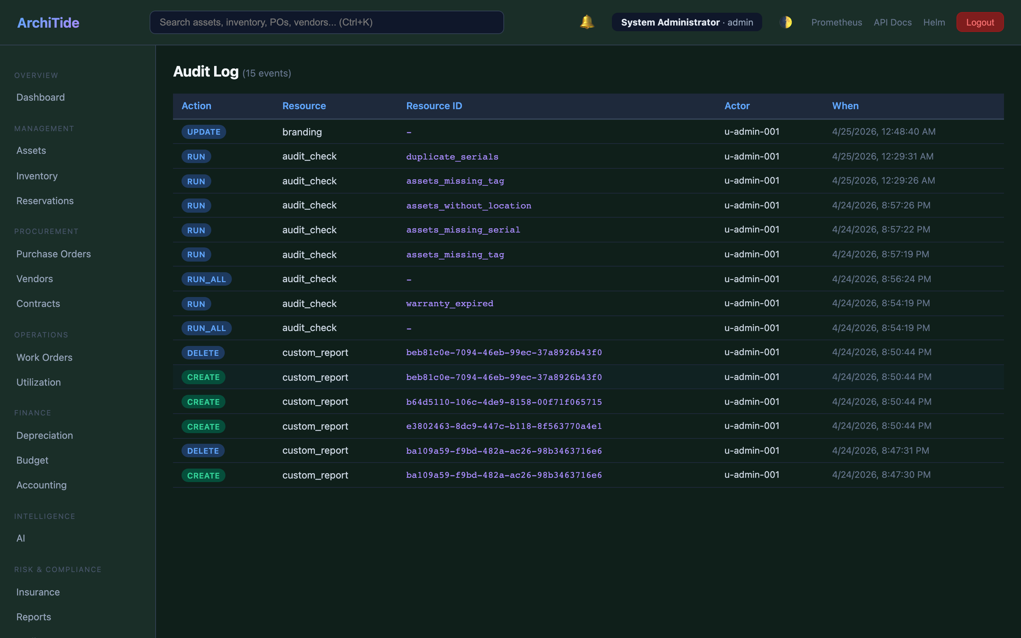Open the API Docs link
The width and height of the screenshot is (1021, 638).
[892, 22]
